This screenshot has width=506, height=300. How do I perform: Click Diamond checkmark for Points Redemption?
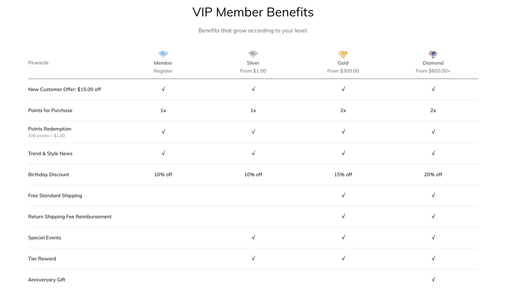pos(433,132)
